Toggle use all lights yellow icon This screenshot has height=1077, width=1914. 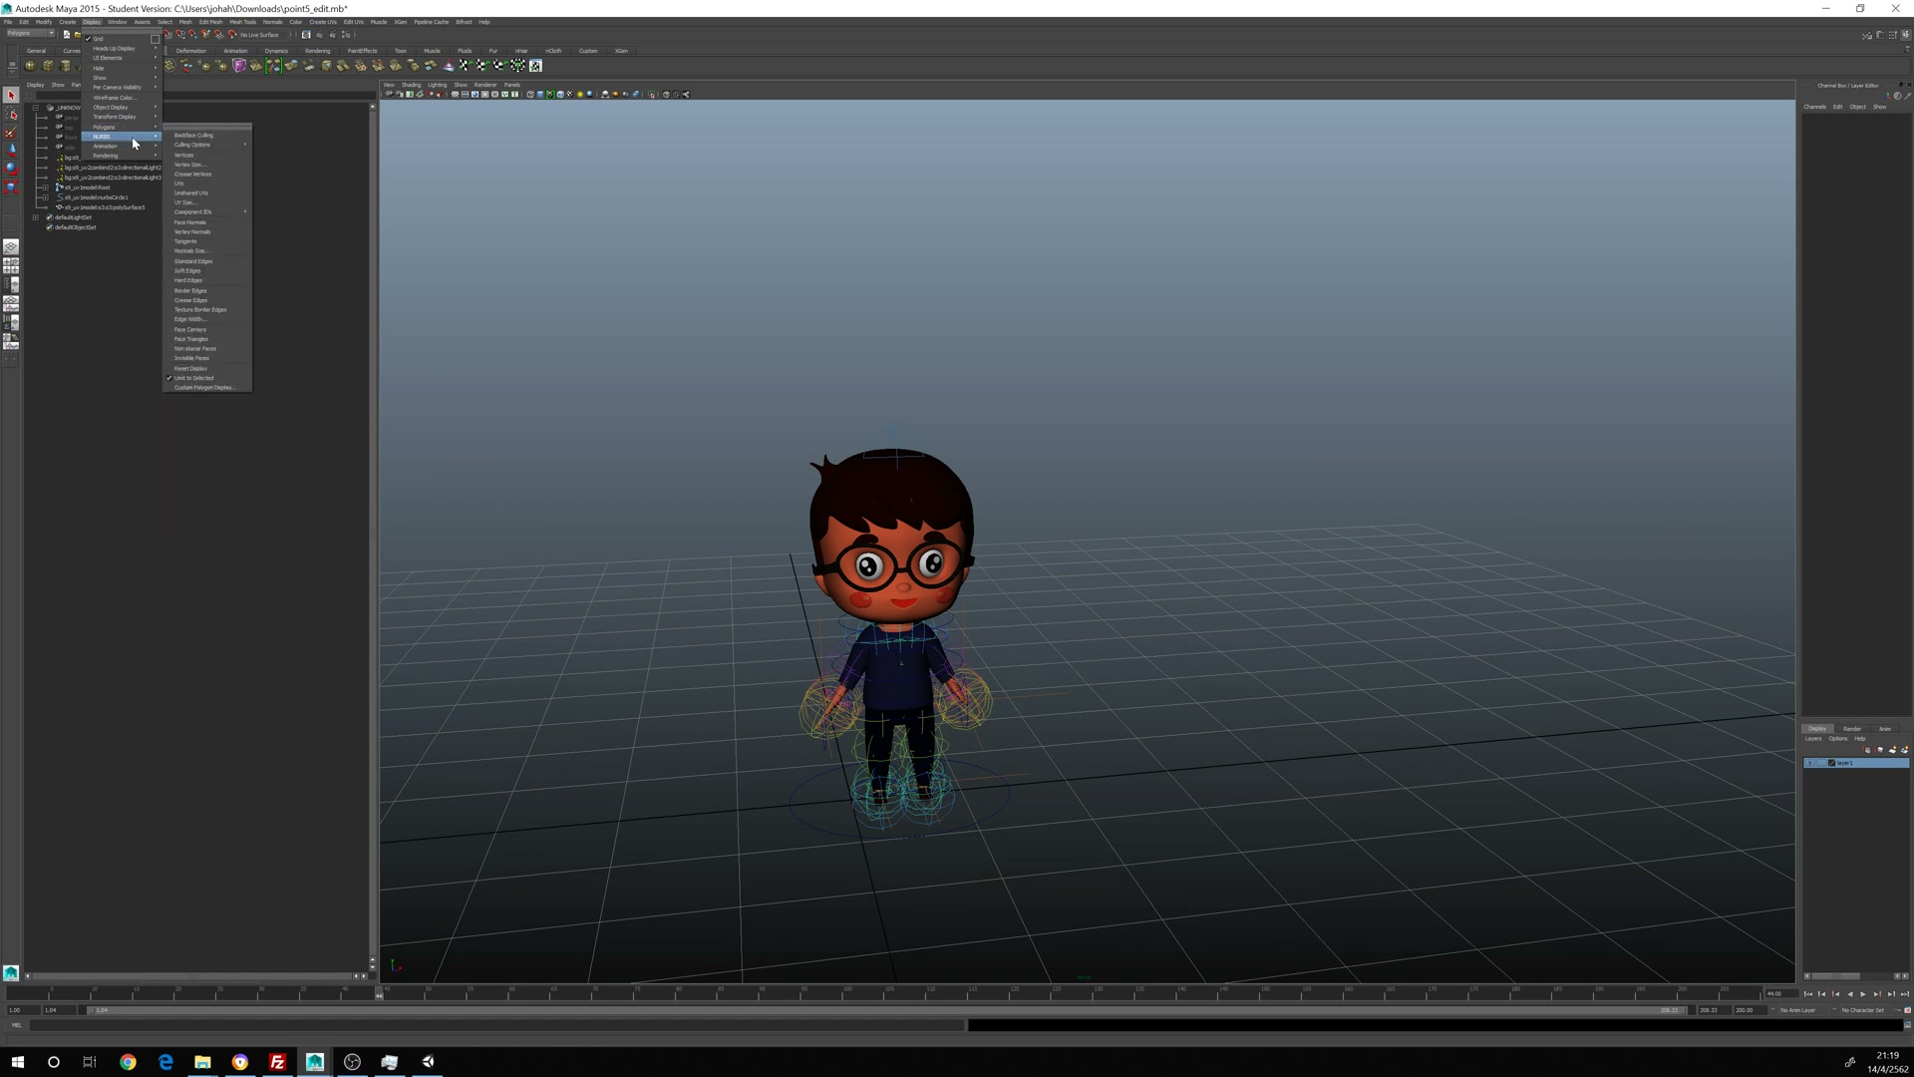click(x=580, y=95)
